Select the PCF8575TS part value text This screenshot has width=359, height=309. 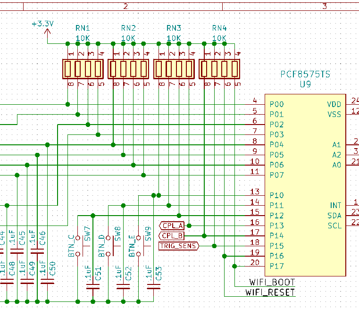305,74
